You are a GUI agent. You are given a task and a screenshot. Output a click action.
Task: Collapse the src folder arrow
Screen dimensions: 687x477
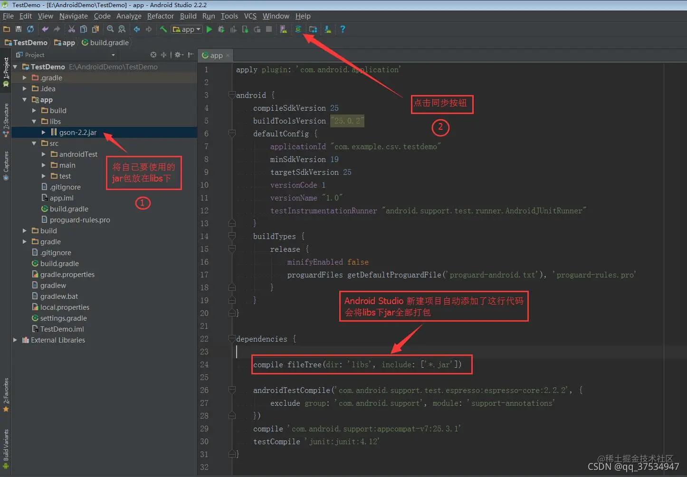point(34,143)
